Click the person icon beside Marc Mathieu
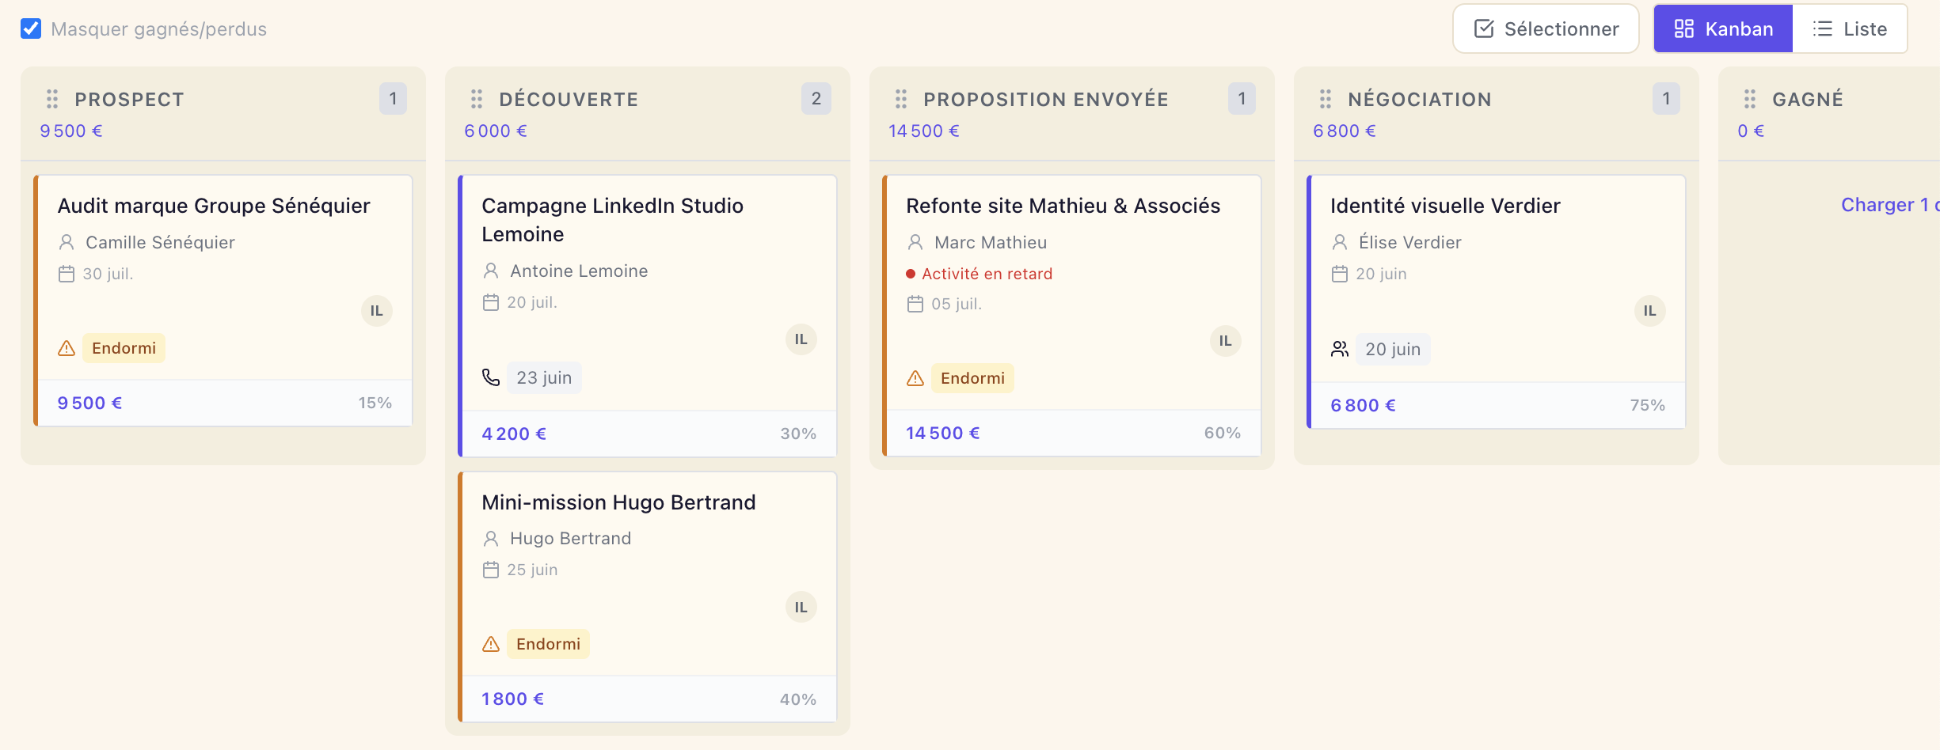Viewport: 1940px width, 750px height. click(915, 242)
